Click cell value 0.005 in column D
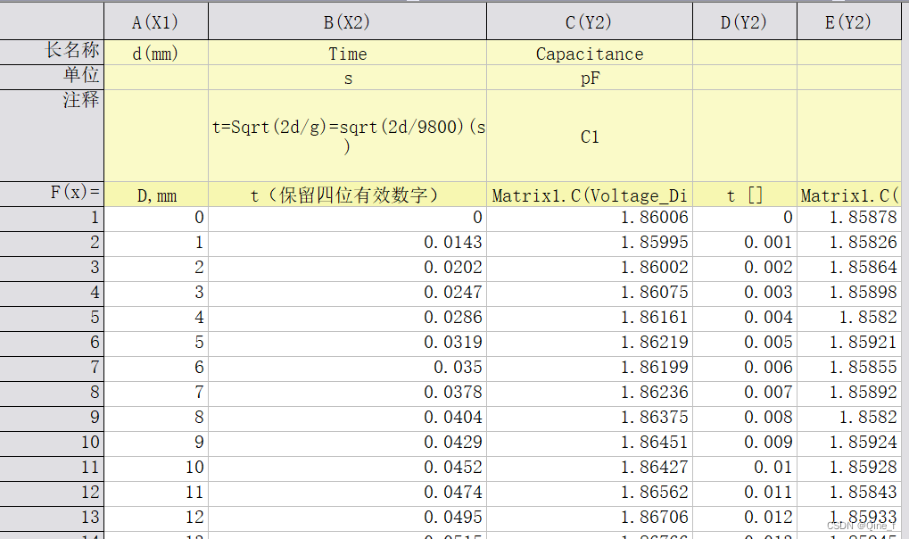Viewport: 909px width, 539px height. [745, 344]
